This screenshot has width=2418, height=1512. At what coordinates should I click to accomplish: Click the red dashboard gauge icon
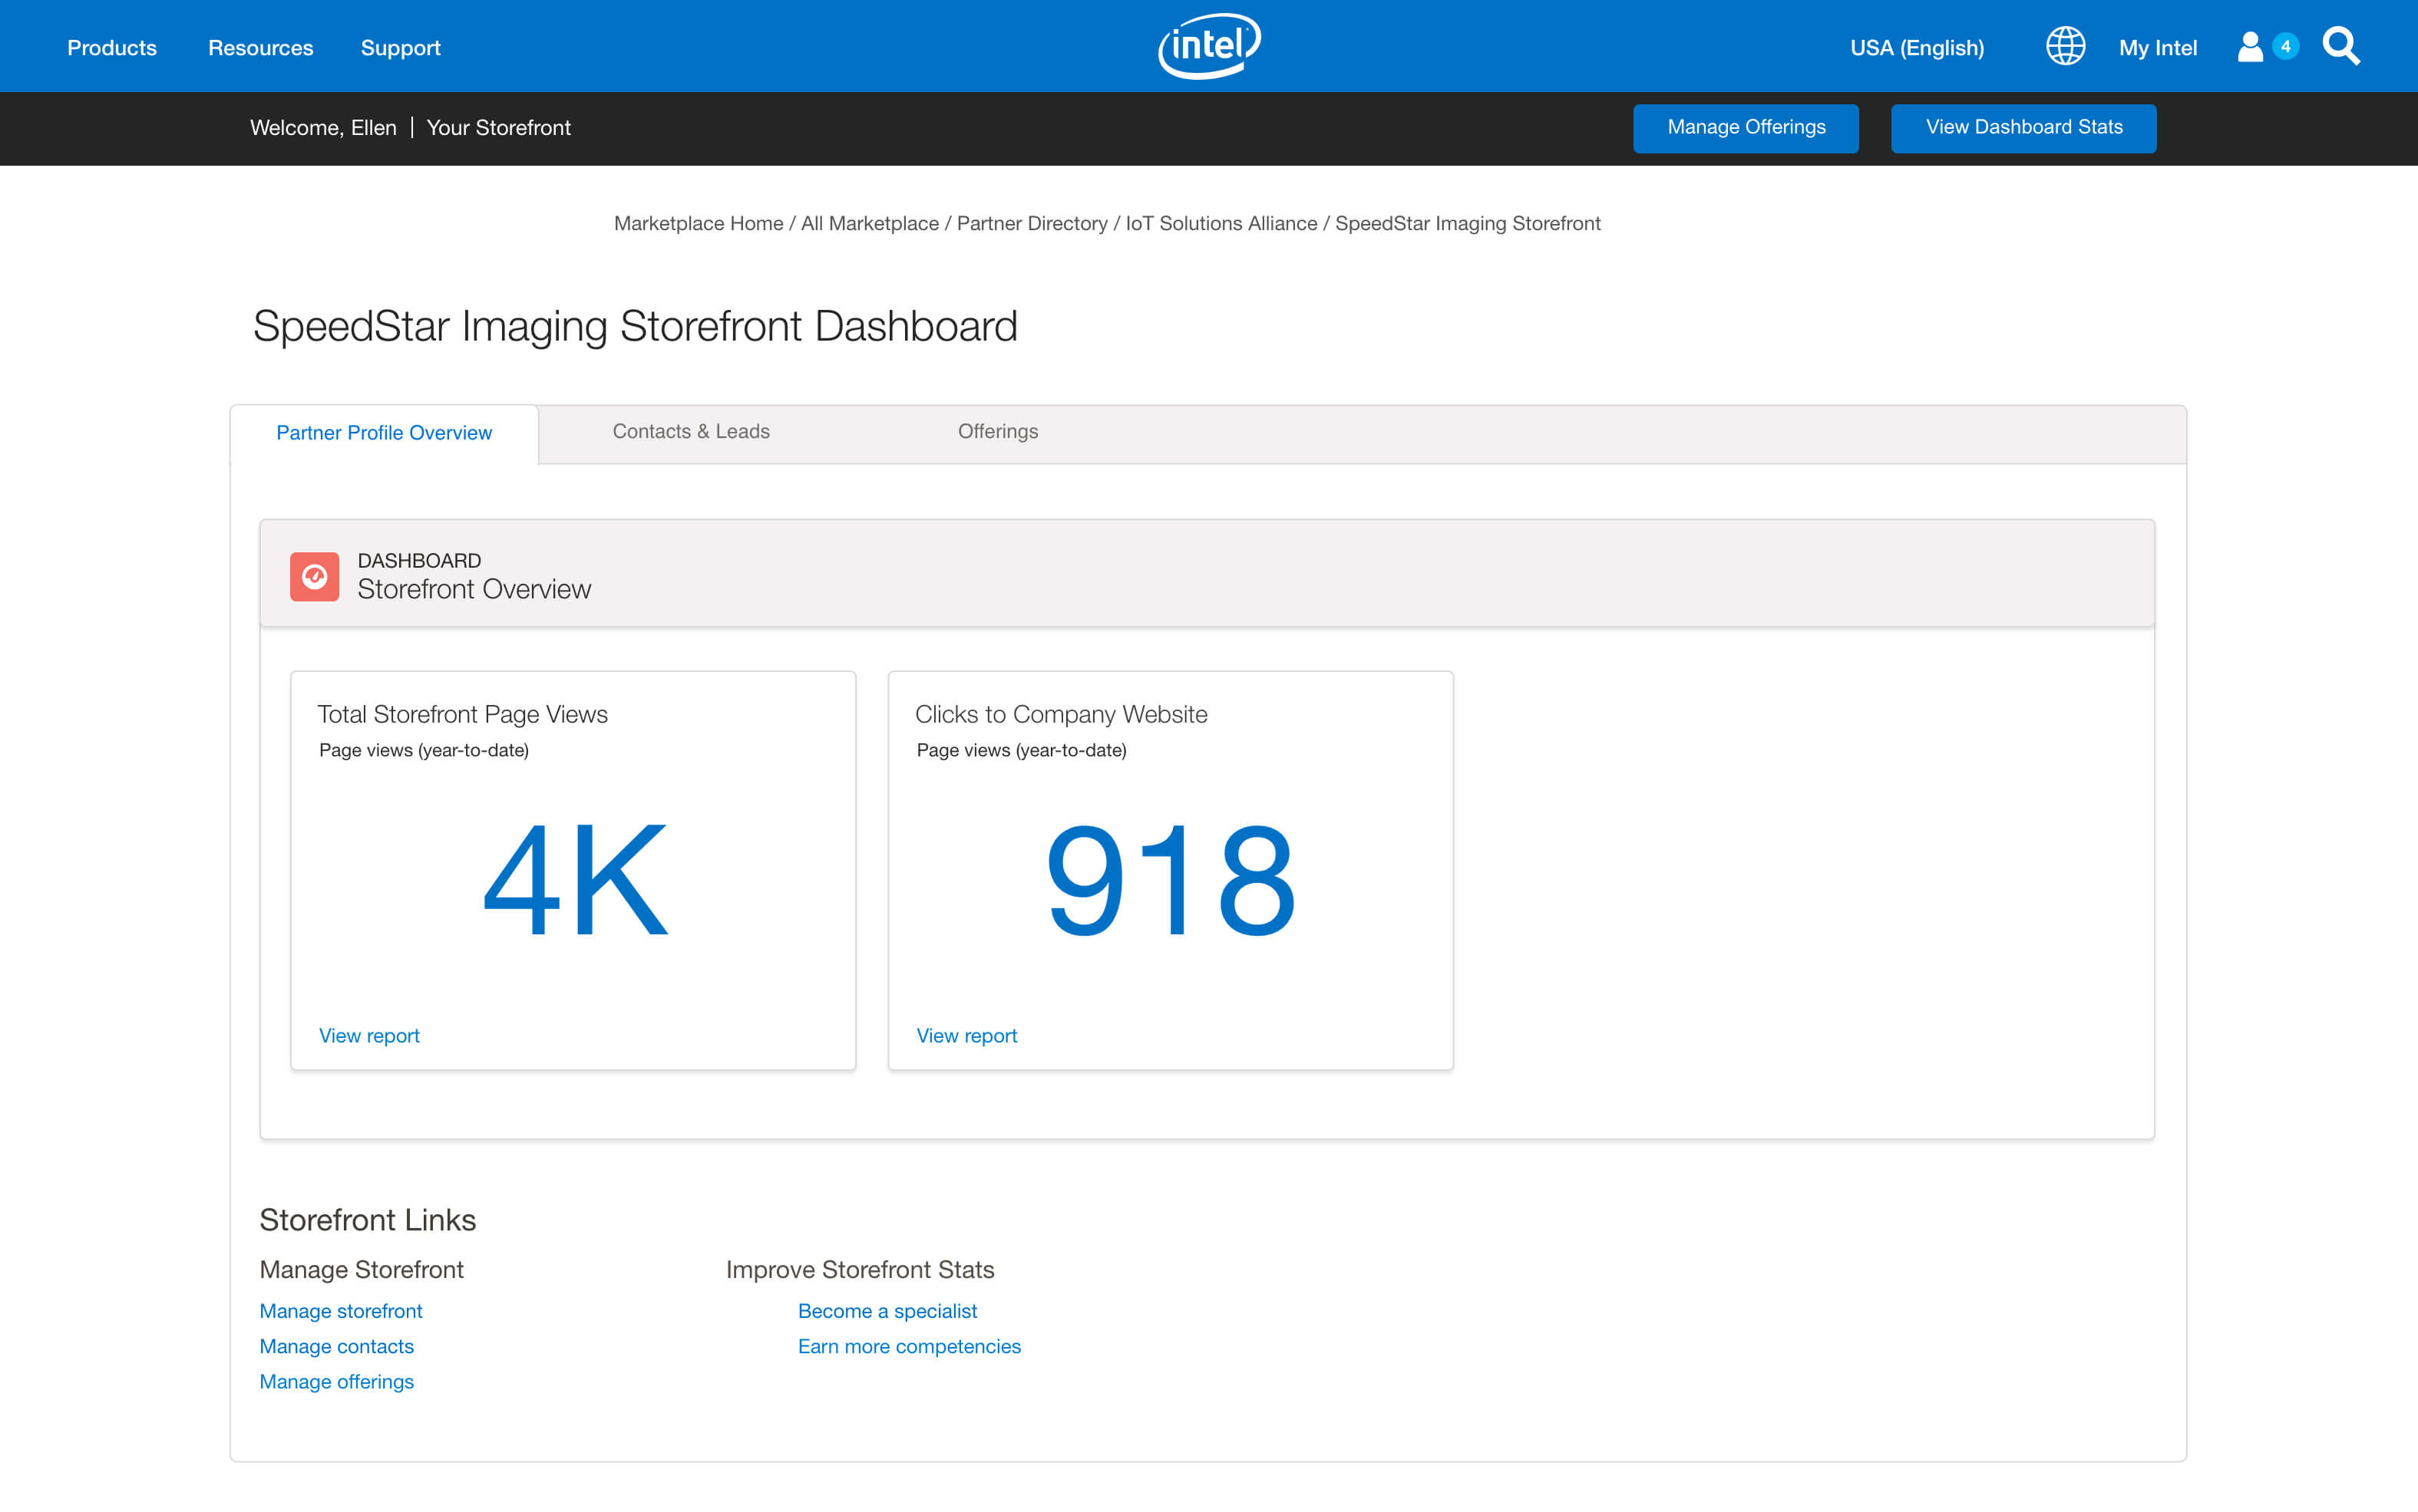[x=314, y=577]
